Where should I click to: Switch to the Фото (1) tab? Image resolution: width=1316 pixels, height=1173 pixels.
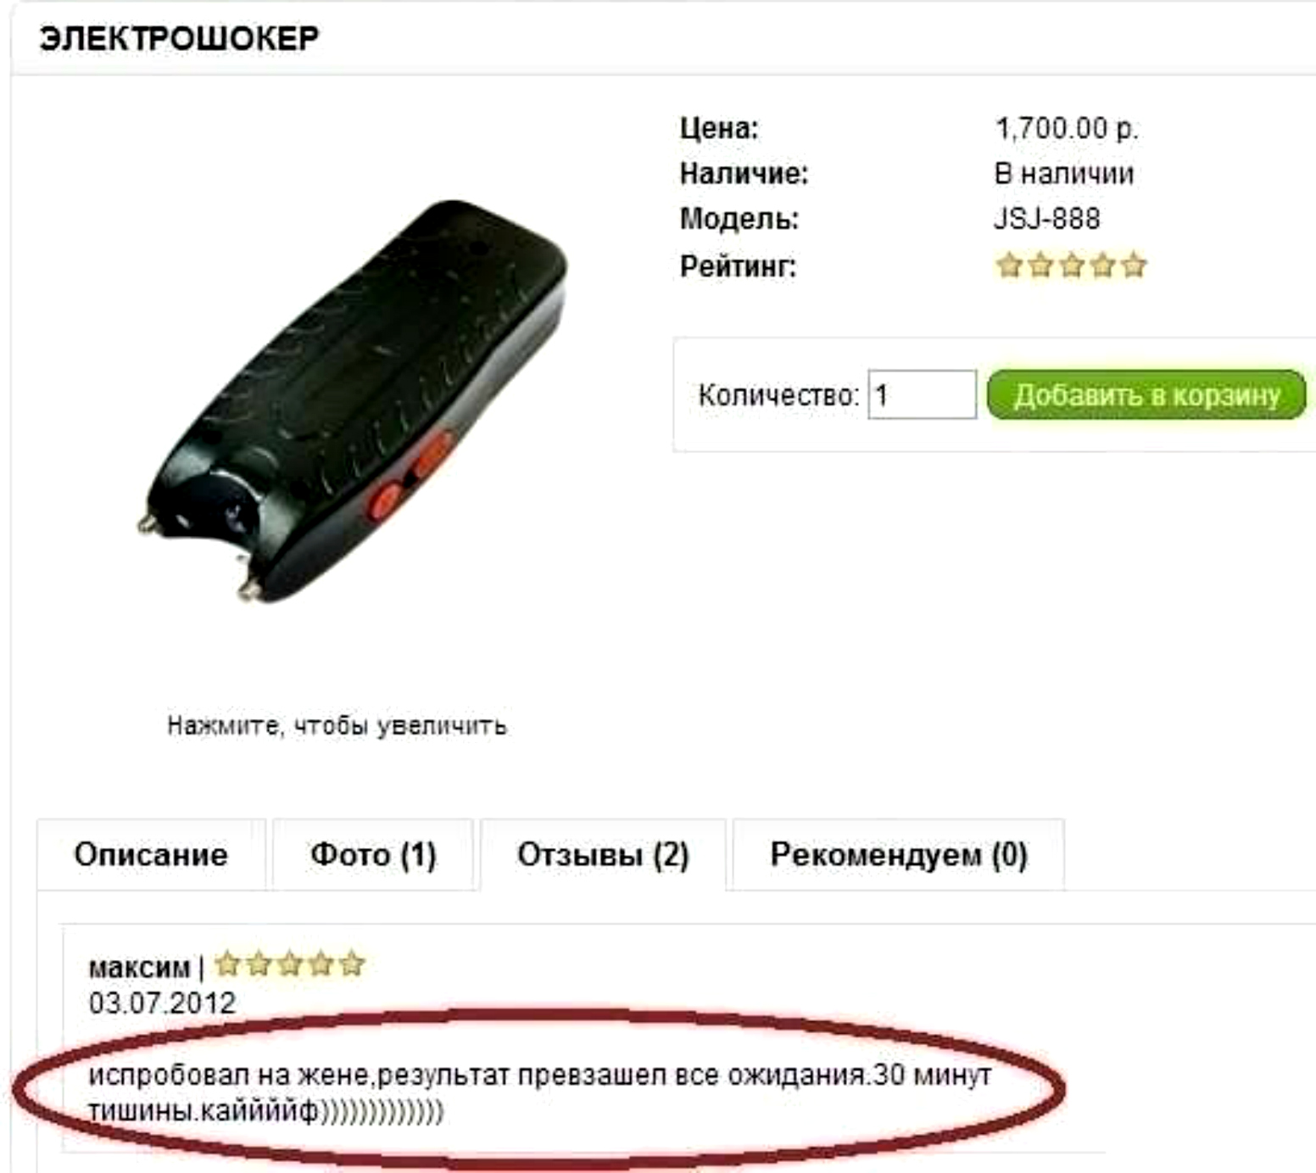(x=373, y=855)
